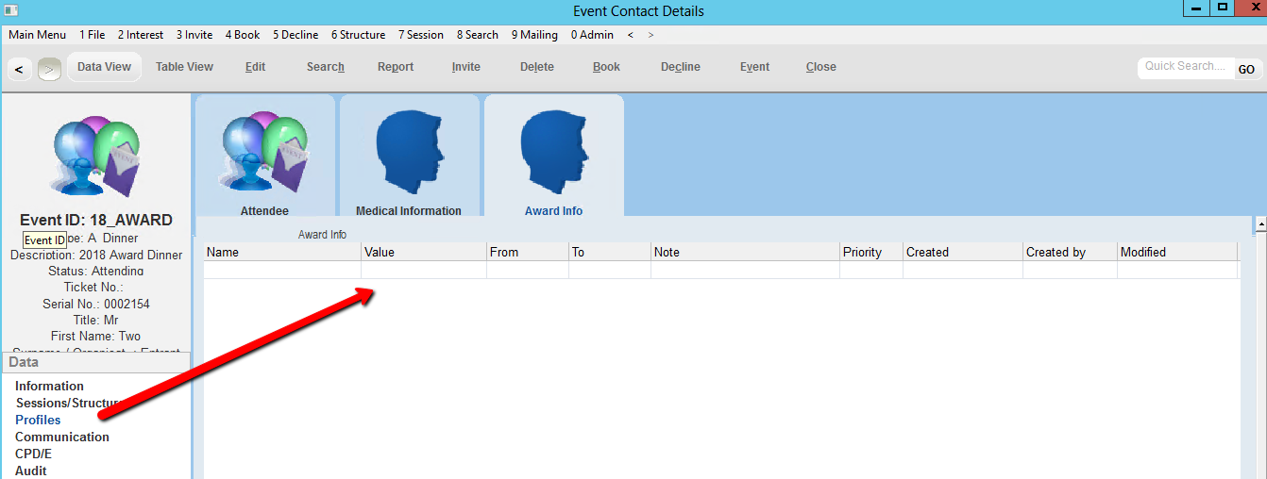The height and width of the screenshot is (479, 1267).
Task: Open the Attendee profile icon tab
Action: coord(264,149)
